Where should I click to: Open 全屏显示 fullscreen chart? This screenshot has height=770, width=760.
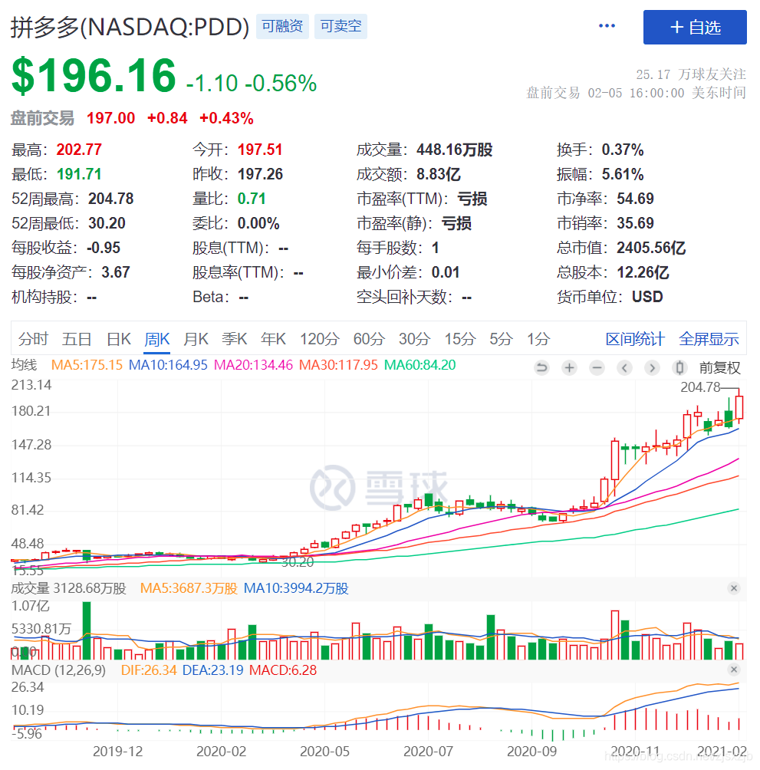coord(709,339)
